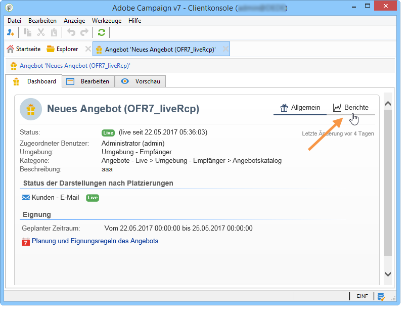Screen dimensions: 409x316
Task: Switch to the Bearbeiten tab of the offer
Action: tap(88, 81)
